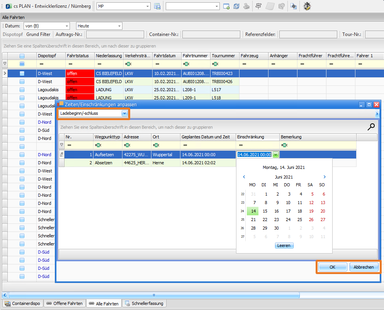Click the signpost icon in toolbar
This screenshot has width=384, height=310.
(258, 6)
